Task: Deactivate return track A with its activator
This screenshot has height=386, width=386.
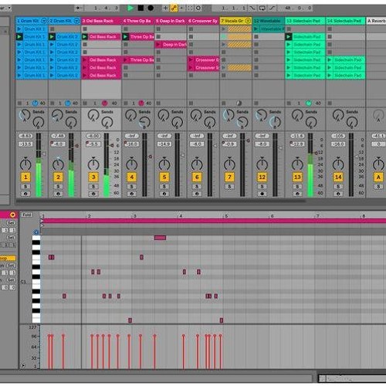Action: (378, 177)
